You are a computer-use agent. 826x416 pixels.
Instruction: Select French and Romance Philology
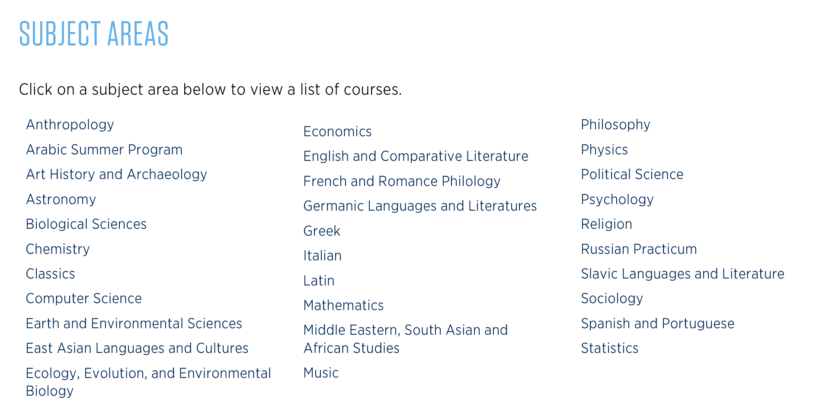tap(402, 181)
